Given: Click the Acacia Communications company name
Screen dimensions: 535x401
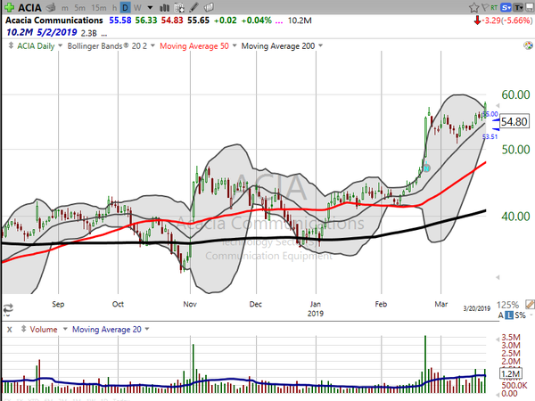Looking at the screenshot, I should [x=53, y=20].
